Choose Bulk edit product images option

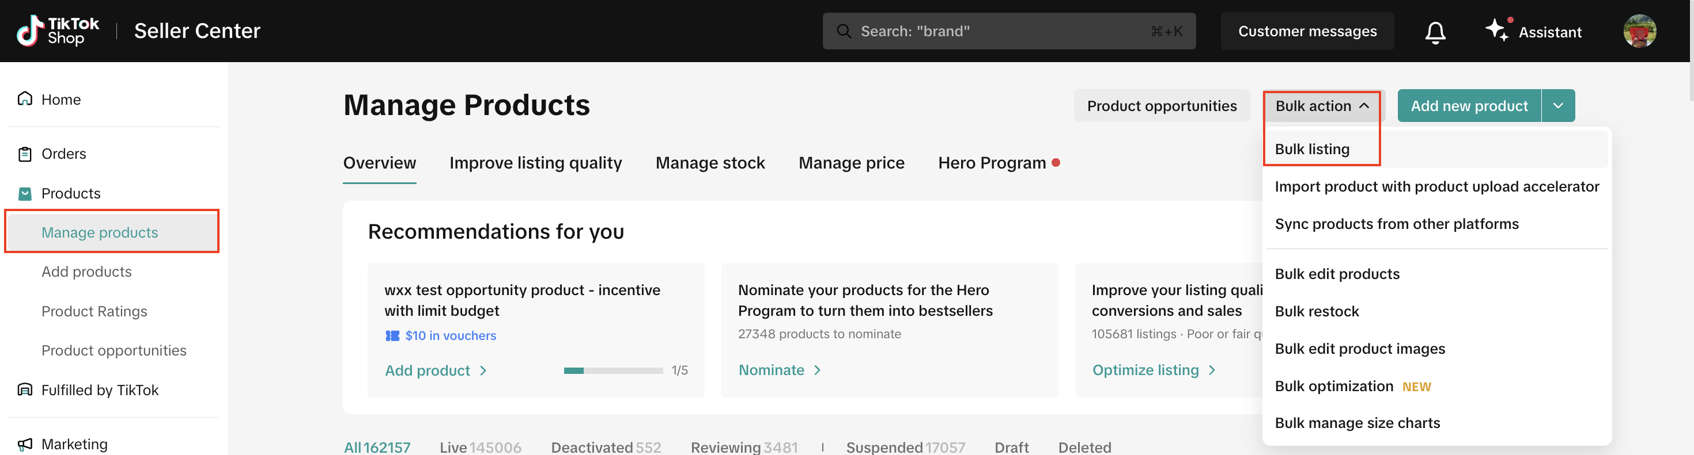pyautogui.click(x=1359, y=349)
